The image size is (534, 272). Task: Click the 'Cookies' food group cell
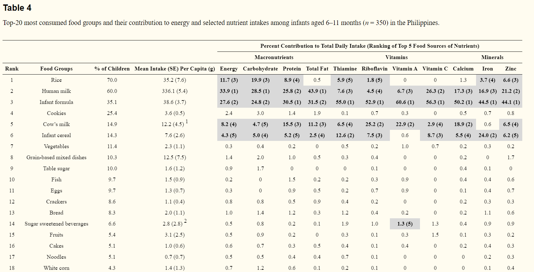coord(56,113)
